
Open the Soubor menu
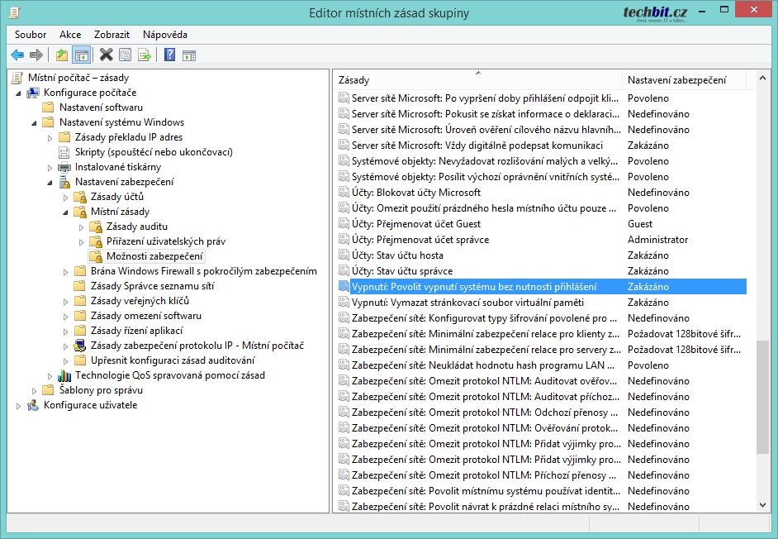point(31,35)
